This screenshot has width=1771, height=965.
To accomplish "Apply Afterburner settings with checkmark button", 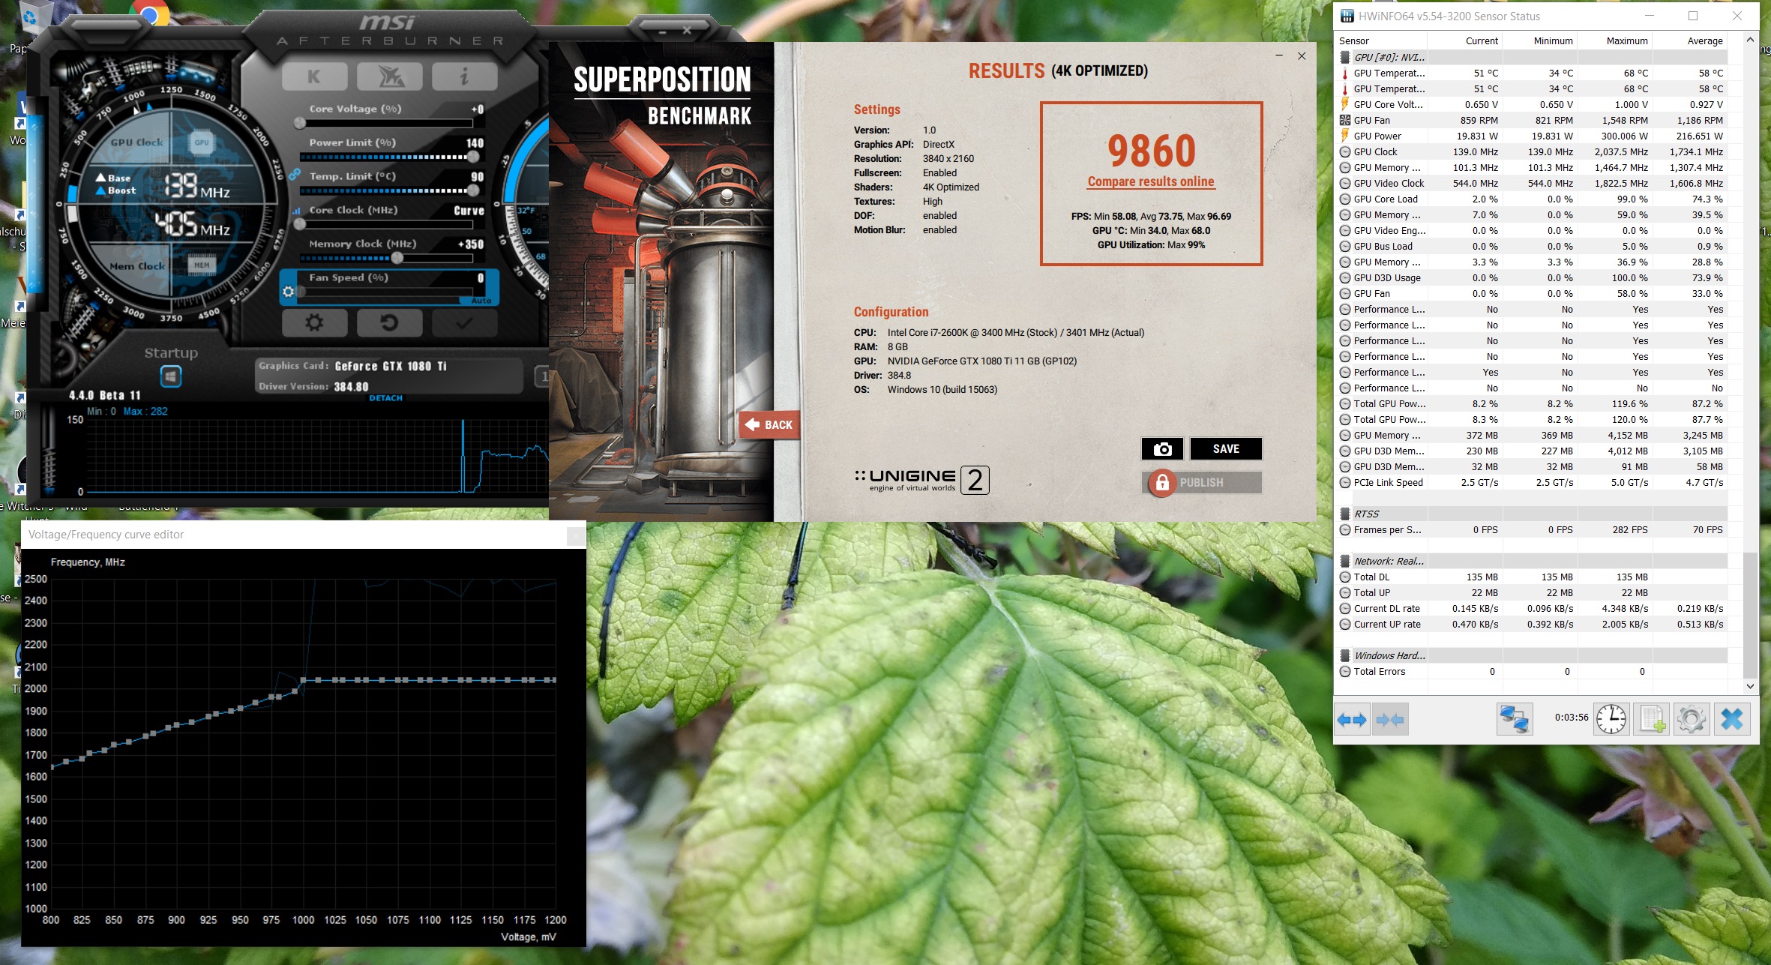I will [x=464, y=323].
